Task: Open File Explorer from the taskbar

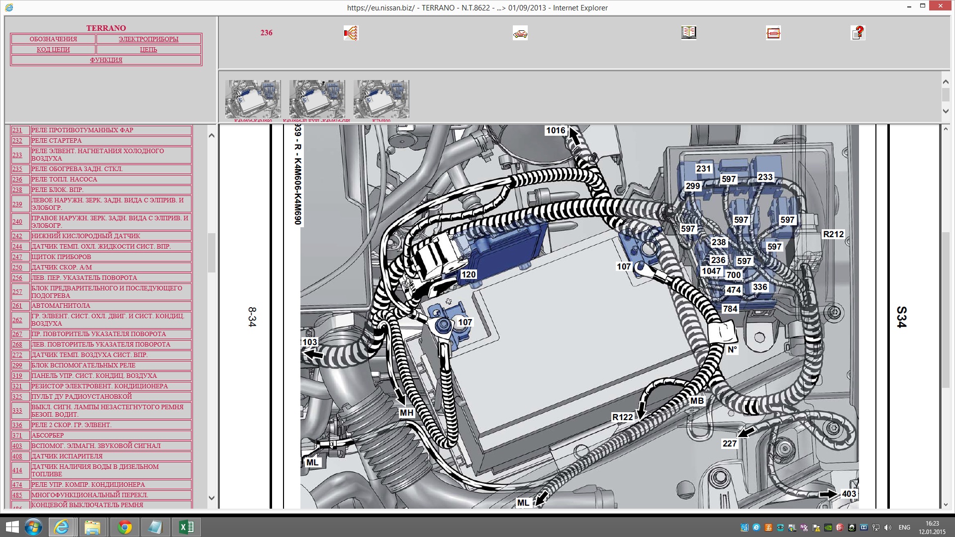Action: tap(92, 527)
